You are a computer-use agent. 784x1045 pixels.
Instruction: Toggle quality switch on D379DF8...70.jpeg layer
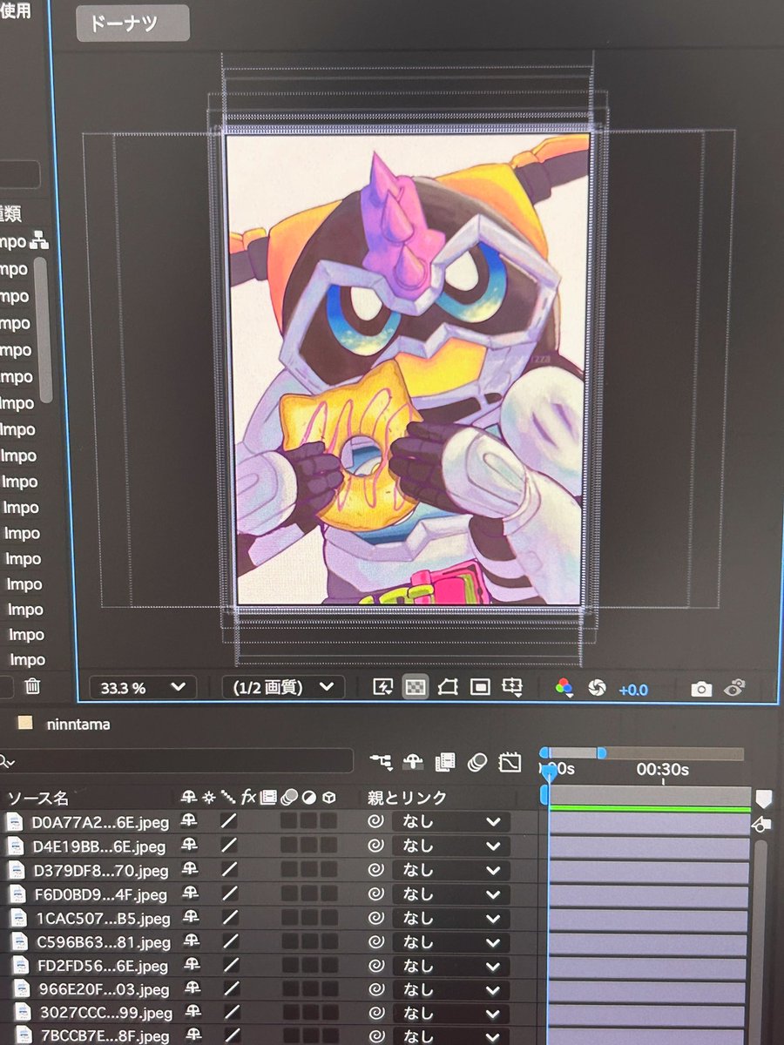click(x=228, y=869)
